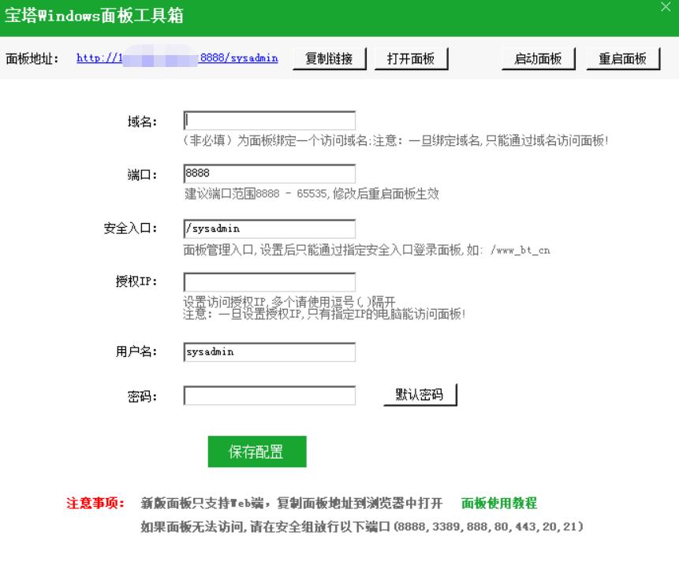Click the hint mentioning /www_bt_cn example
This screenshot has height=565, width=679.
[x=367, y=250]
